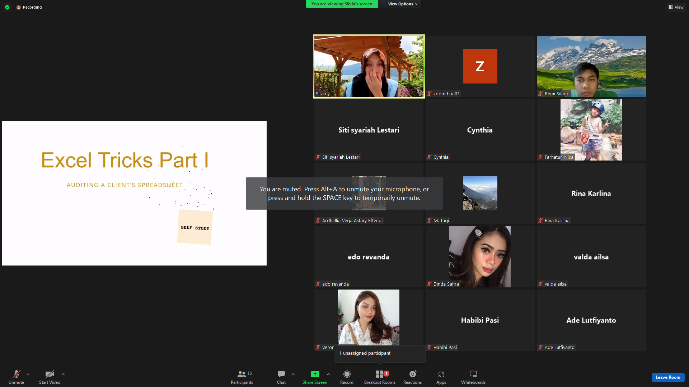Viewport: 689px width, 387px height.
Task: Click muted mic icon on Ade Lutfiyanto
Action: pos(540,348)
